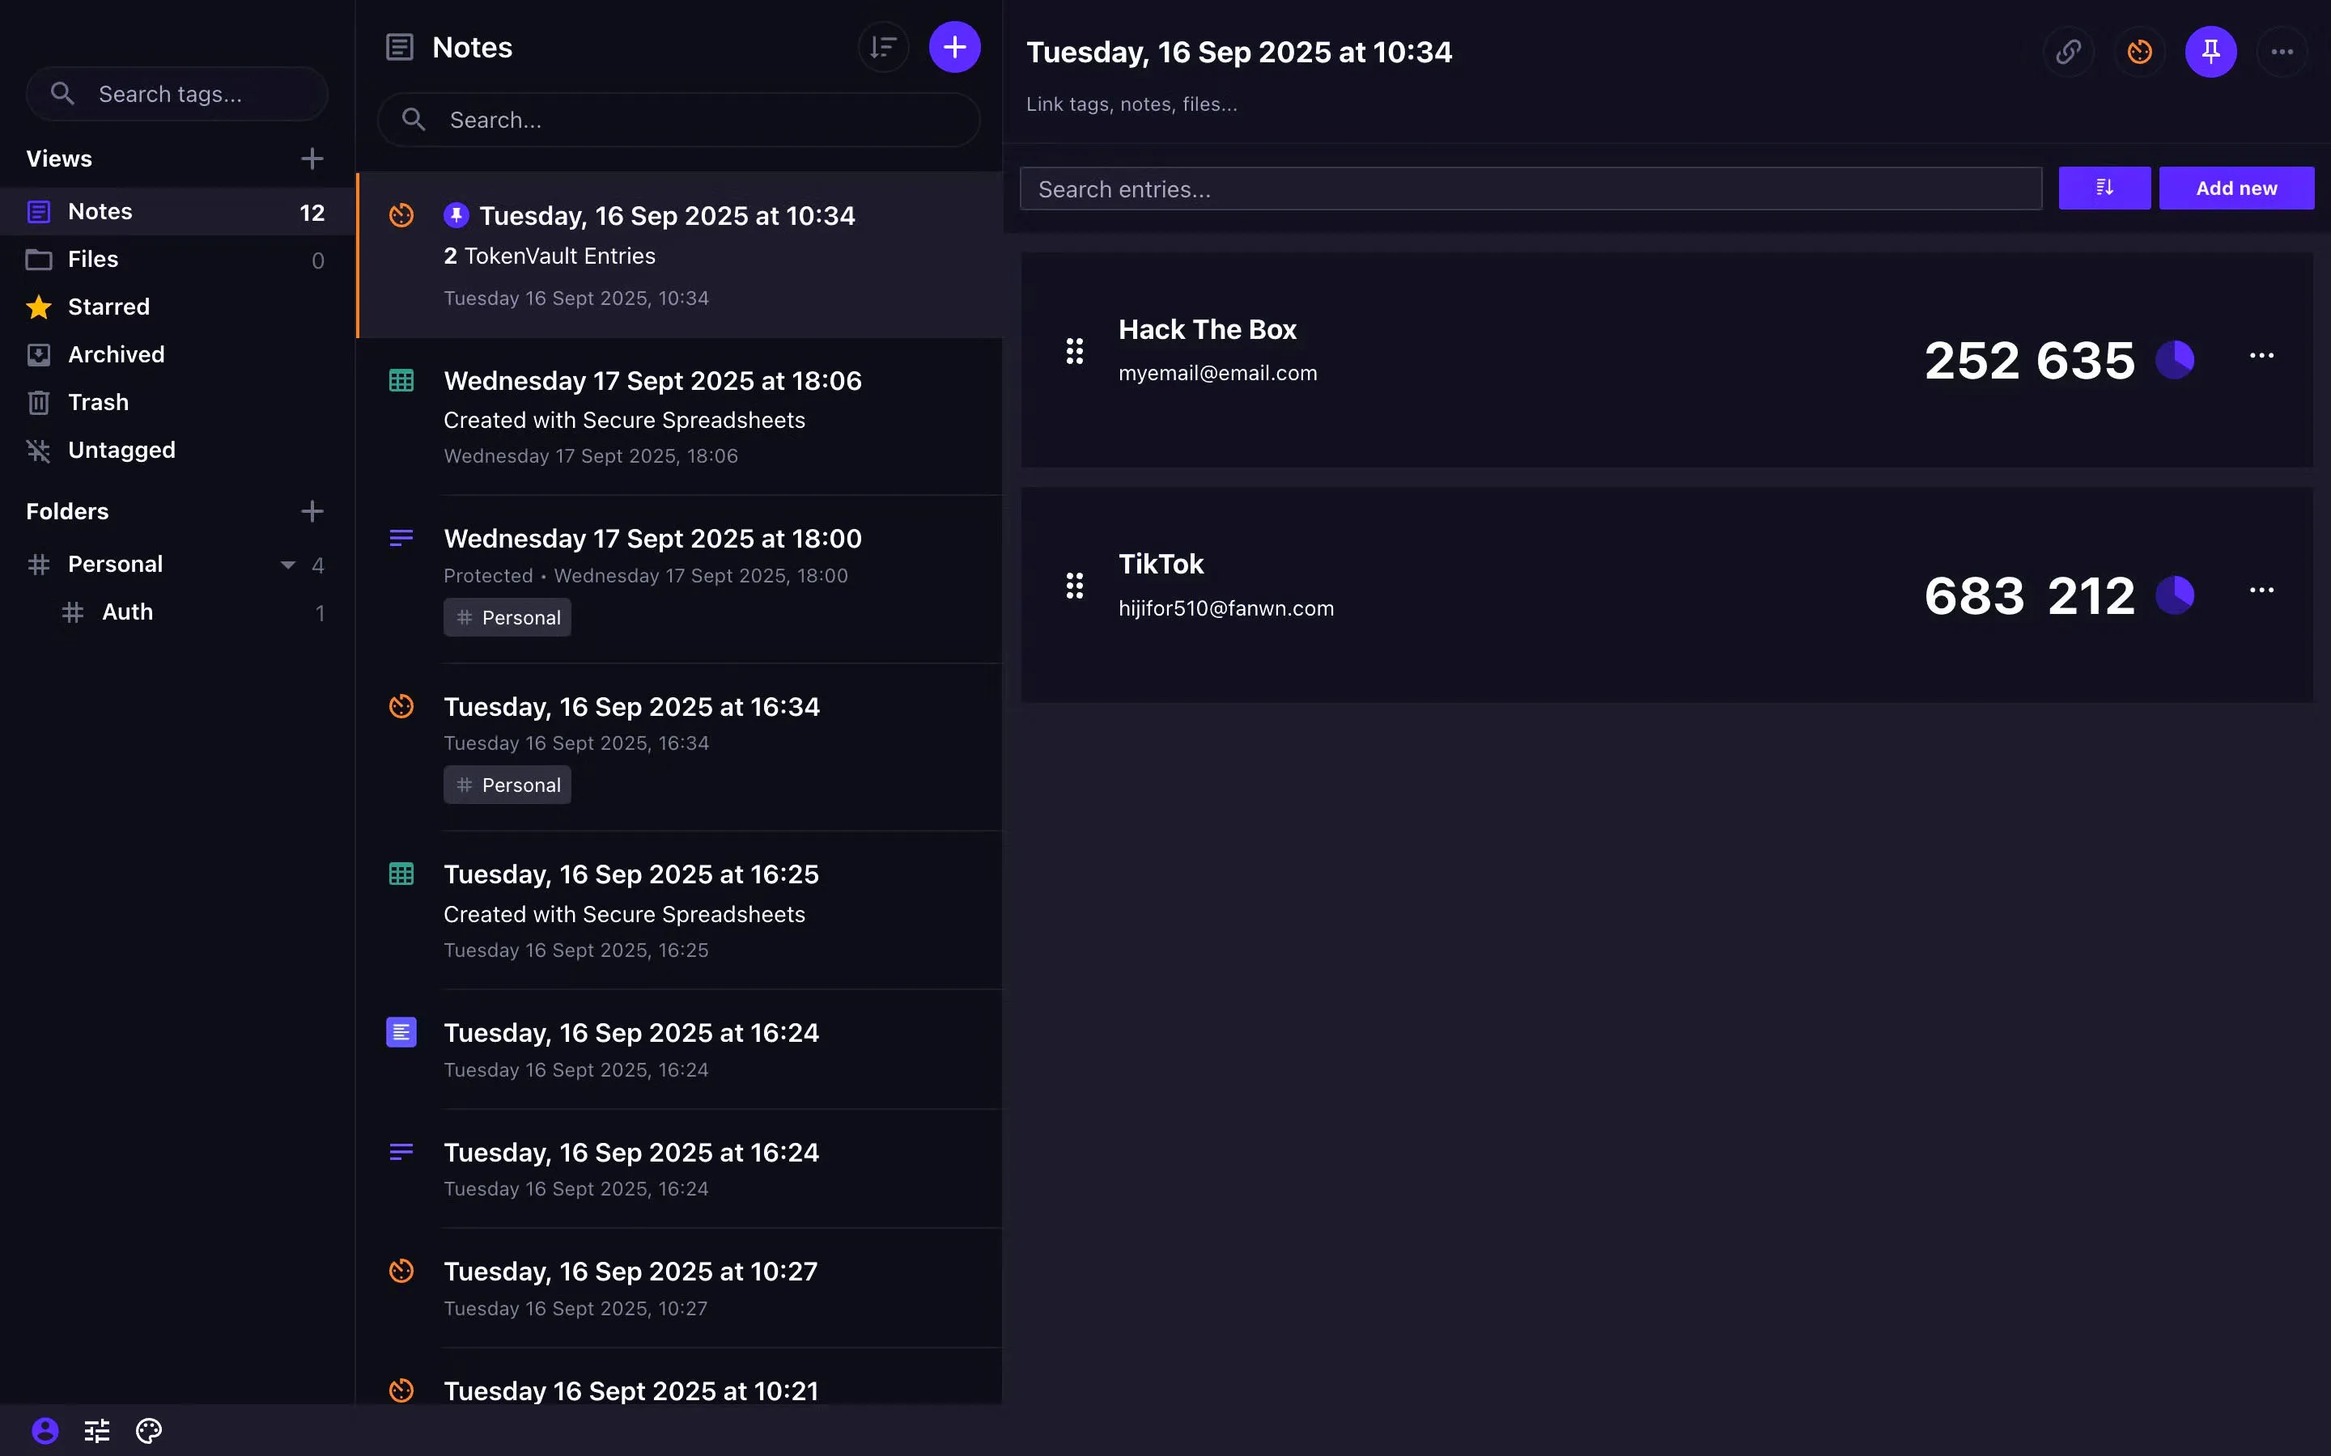The width and height of the screenshot is (2331, 1456).
Task: Open the note's overflow menu at top right
Action: coord(2282,52)
